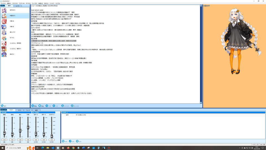Click the 記号 column header

67,115
